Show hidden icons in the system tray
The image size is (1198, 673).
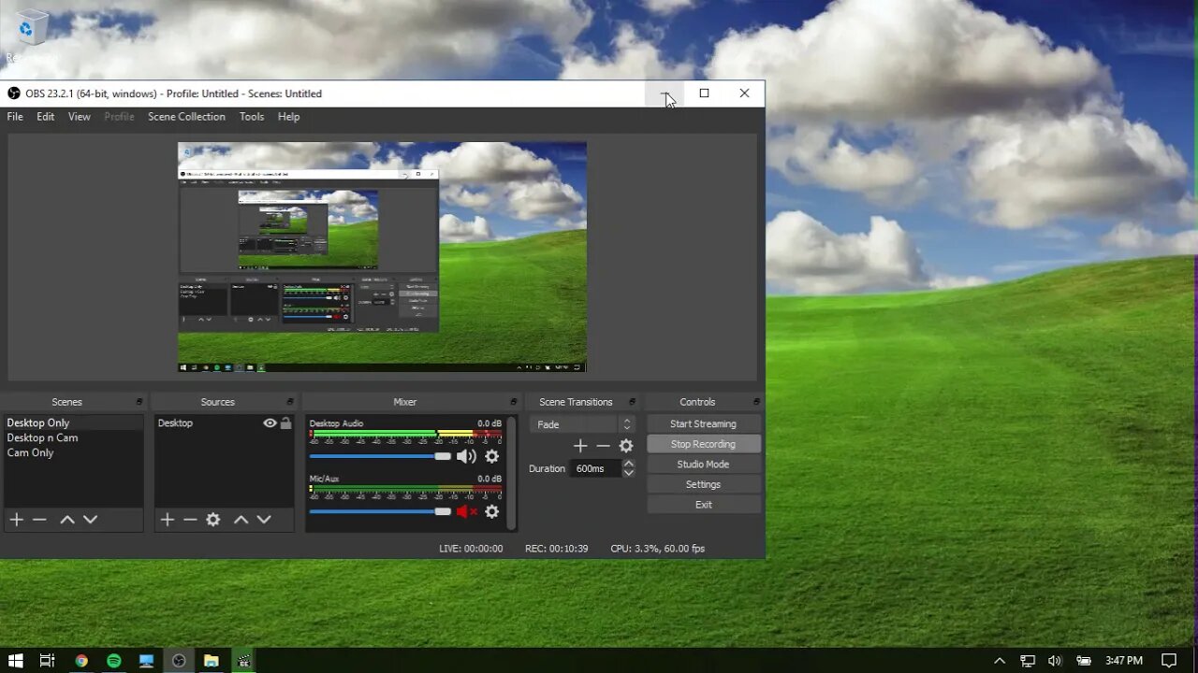coord(1000,661)
